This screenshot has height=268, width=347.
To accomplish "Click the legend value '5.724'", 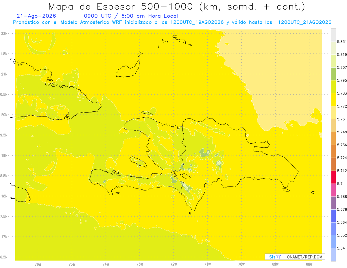I will pyautogui.click(x=342, y=158).
